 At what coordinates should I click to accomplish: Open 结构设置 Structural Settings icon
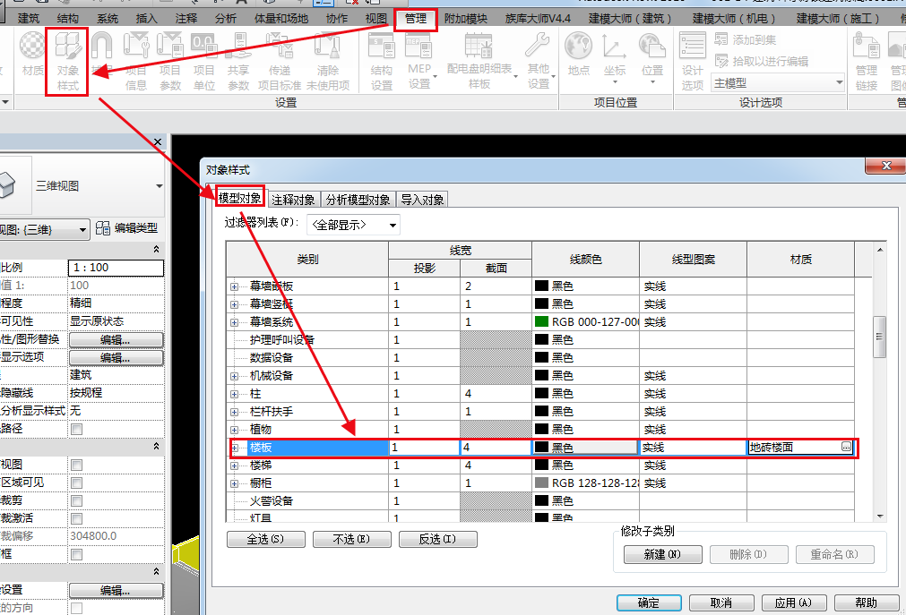tap(382, 62)
